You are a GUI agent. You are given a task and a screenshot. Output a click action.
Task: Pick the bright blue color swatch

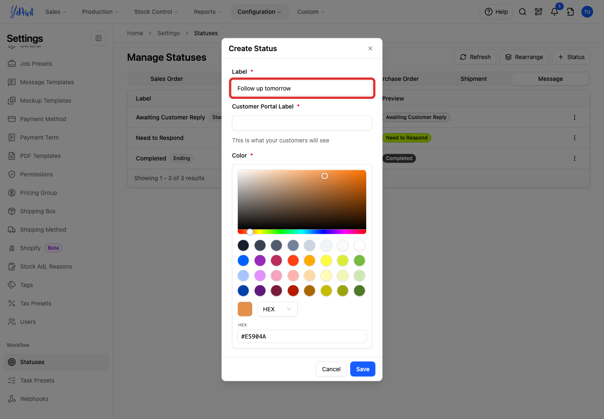point(243,261)
